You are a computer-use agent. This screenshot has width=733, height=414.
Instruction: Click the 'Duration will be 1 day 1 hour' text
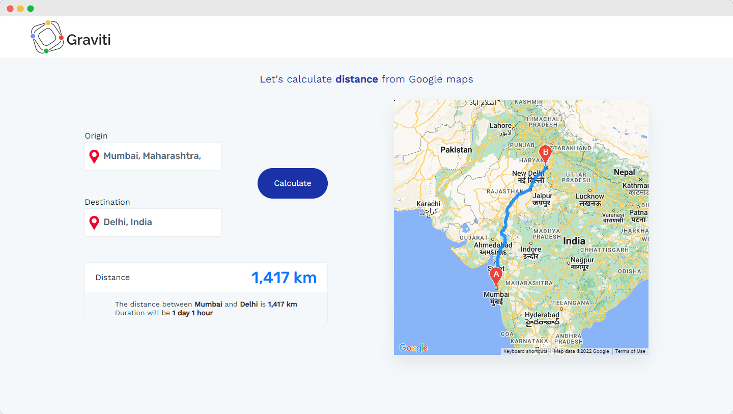(x=164, y=313)
